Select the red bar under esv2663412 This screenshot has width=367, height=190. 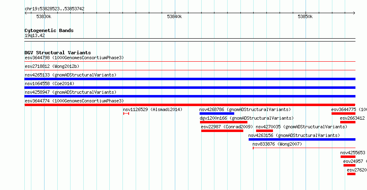(348, 122)
